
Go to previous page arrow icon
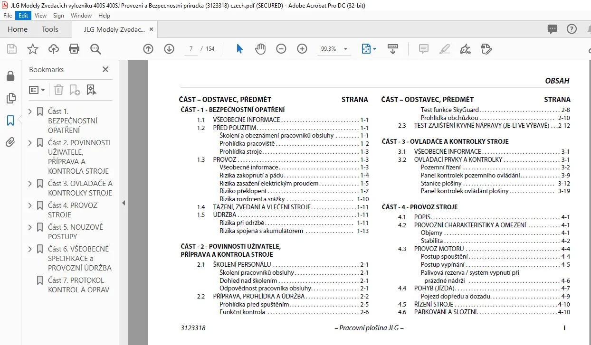click(x=148, y=49)
